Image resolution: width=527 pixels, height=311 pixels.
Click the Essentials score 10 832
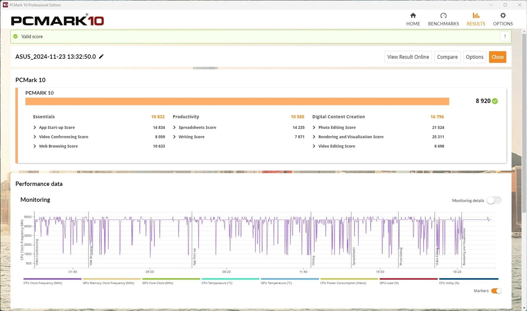click(x=158, y=117)
